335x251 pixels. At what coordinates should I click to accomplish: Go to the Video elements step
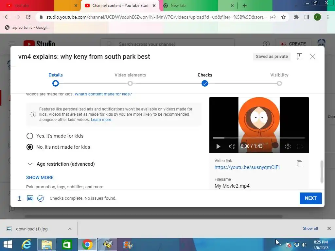pos(130,79)
